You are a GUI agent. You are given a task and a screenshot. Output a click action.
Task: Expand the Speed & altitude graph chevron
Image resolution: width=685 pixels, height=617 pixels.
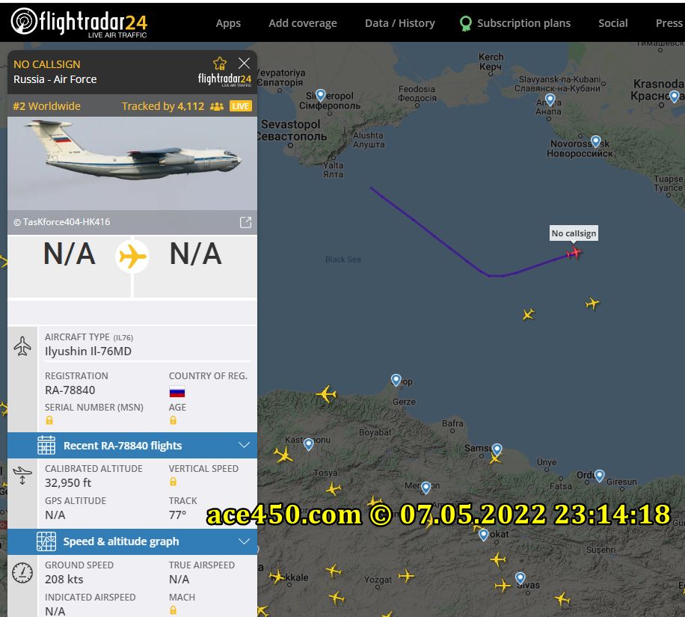point(245,541)
